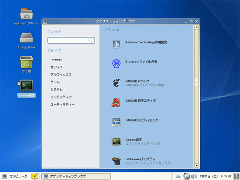The height and width of the screenshot is (180, 240).
Task: Select the システム group
Action: tap(57, 90)
